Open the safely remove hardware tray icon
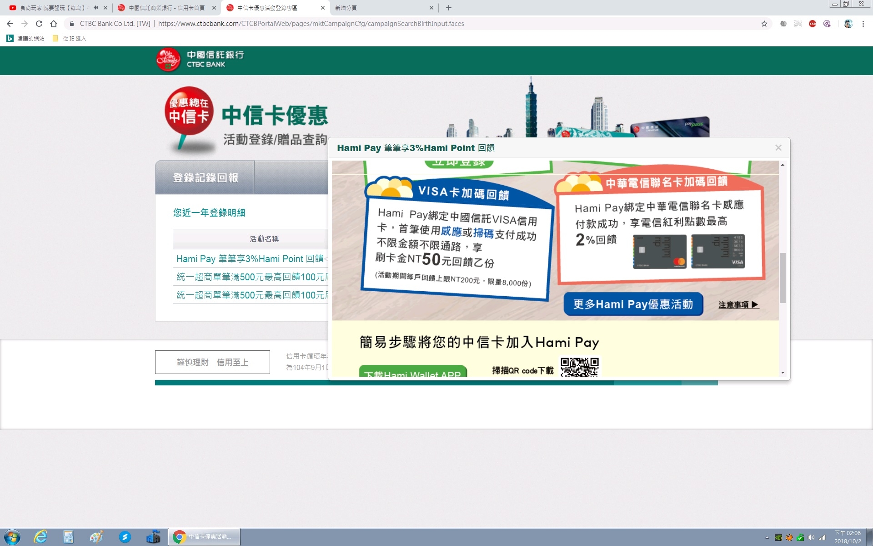873x546 pixels. pos(800,537)
